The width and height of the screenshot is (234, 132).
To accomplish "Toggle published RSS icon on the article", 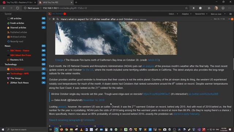I will click(58, 19).
